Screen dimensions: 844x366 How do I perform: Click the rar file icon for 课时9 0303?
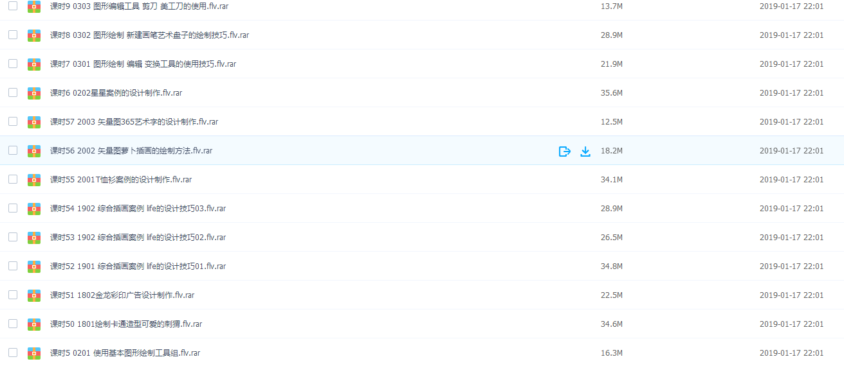click(34, 6)
